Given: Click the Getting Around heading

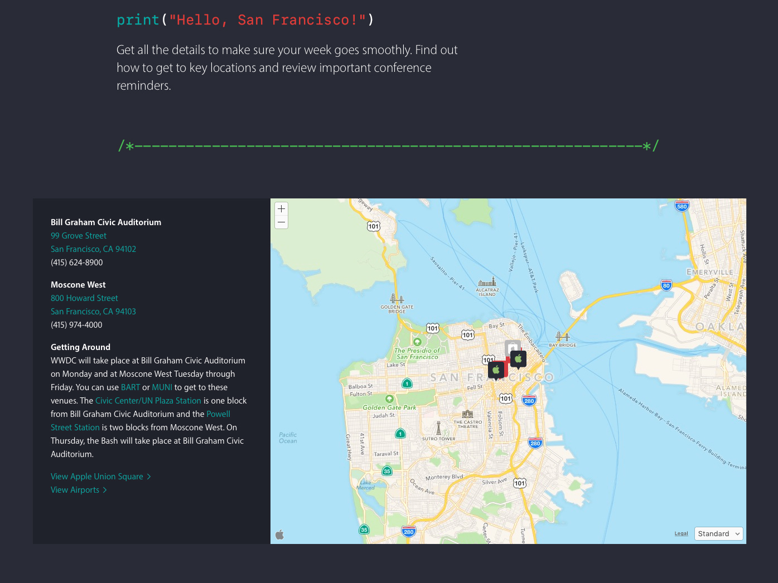Looking at the screenshot, I should click(x=80, y=347).
